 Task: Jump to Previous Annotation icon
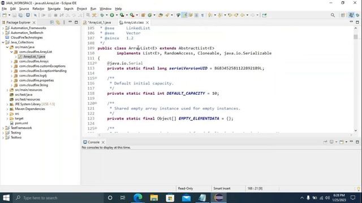pos(220,15)
